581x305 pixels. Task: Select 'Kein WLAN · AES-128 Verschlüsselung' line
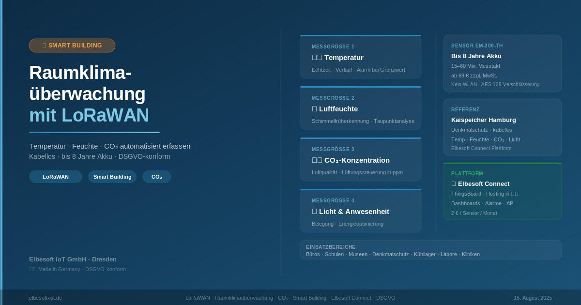click(x=495, y=84)
